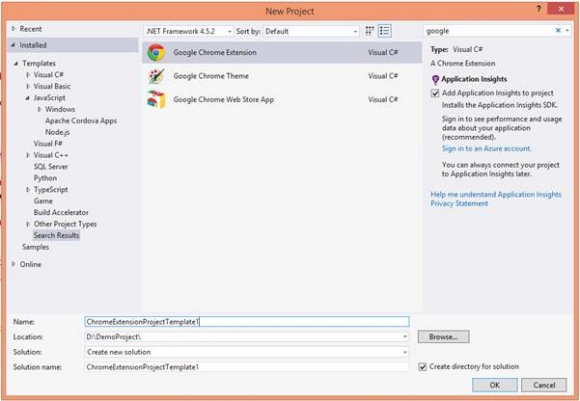Click the Application Insights lightbulb icon

click(435, 79)
